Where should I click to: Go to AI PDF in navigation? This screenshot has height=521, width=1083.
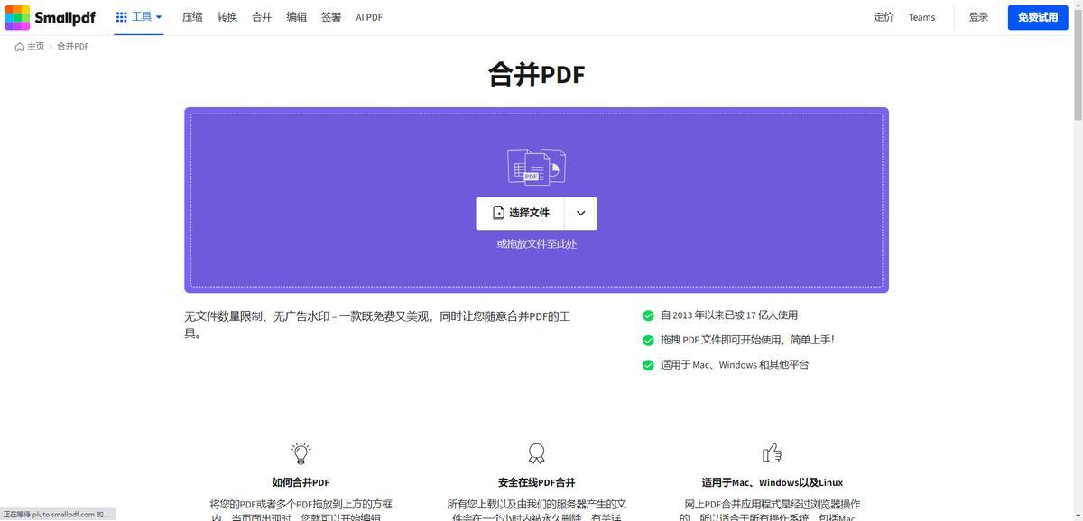[369, 17]
